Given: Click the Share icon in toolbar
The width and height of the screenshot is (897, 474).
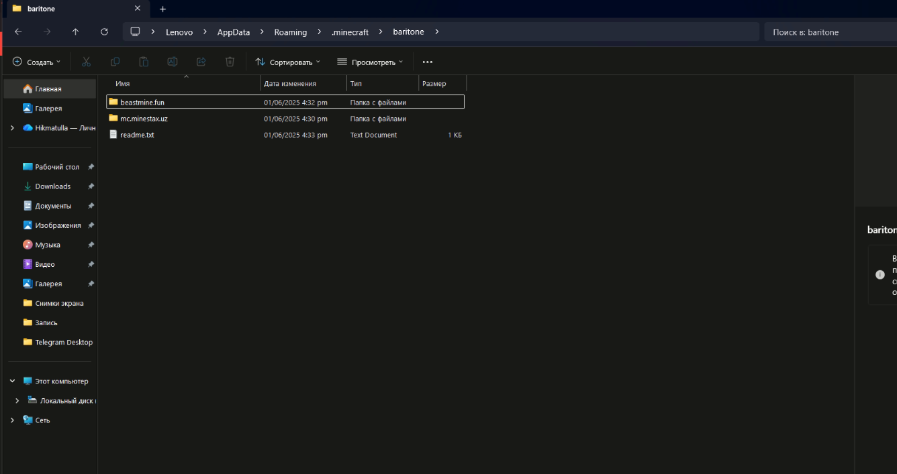Looking at the screenshot, I should click(201, 62).
